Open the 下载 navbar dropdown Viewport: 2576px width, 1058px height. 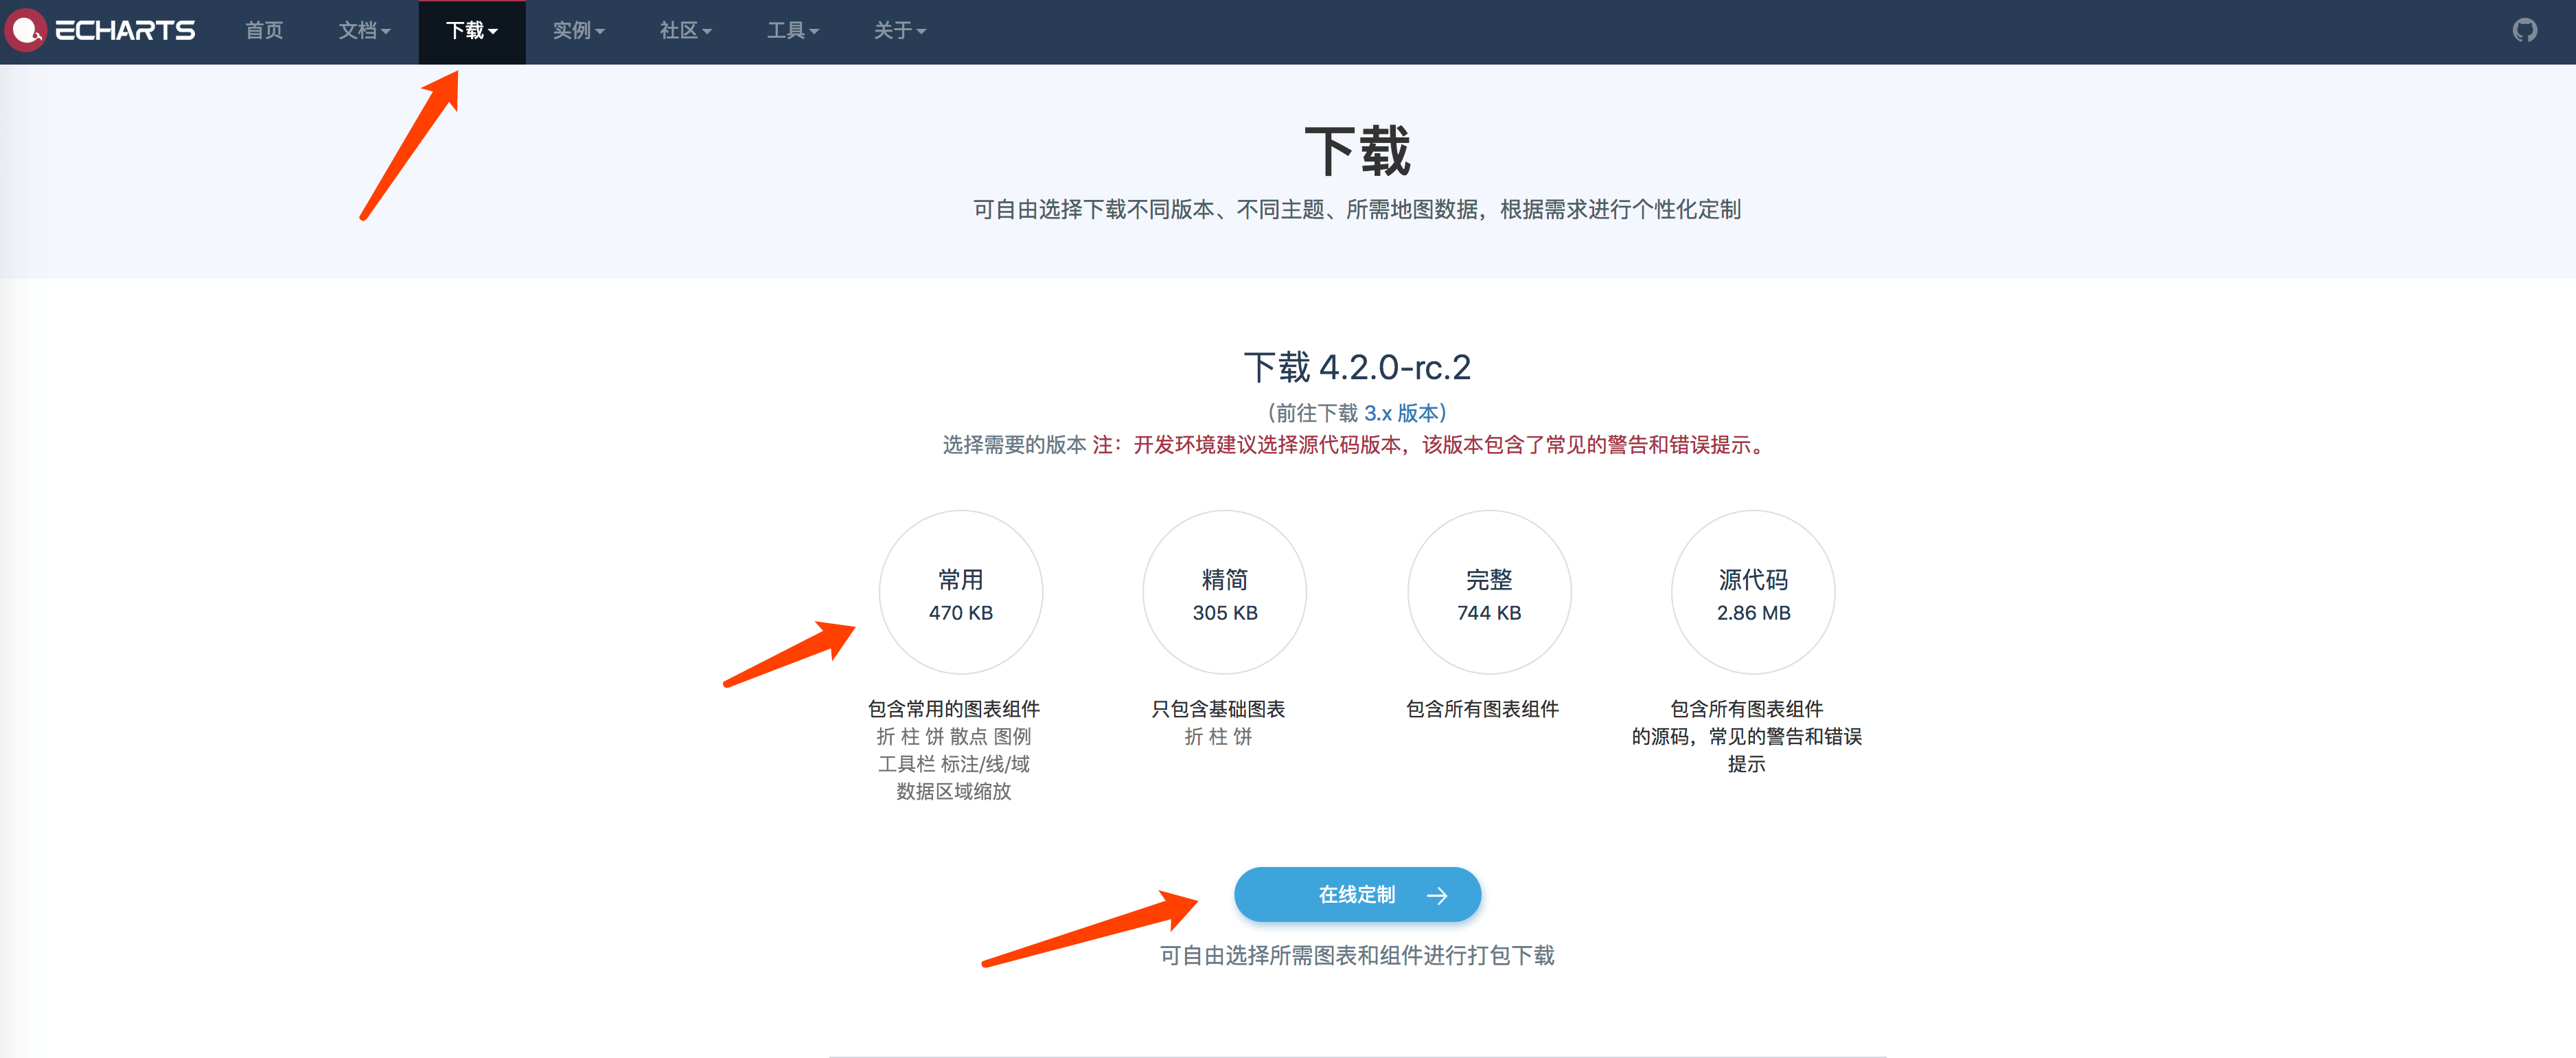pos(472,31)
